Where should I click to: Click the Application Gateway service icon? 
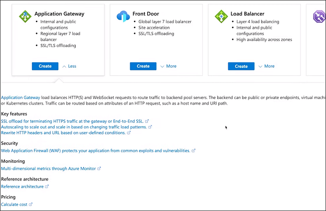coord(25,16)
